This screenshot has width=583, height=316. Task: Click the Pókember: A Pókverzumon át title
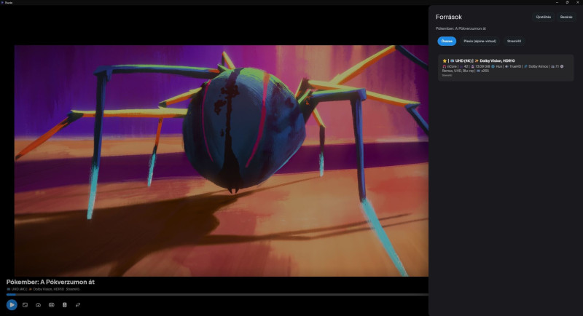(50, 283)
